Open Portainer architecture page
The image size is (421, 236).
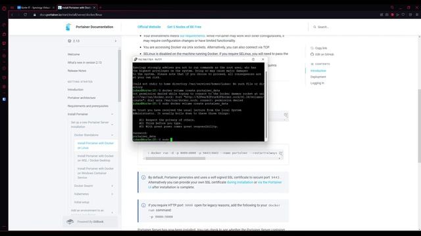[x=82, y=98]
